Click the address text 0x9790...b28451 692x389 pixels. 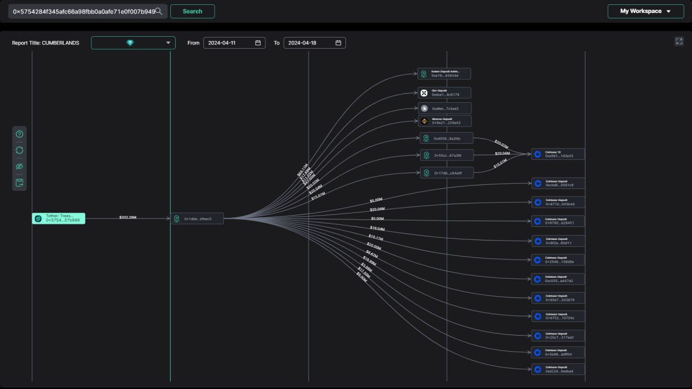tap(560, 223)
